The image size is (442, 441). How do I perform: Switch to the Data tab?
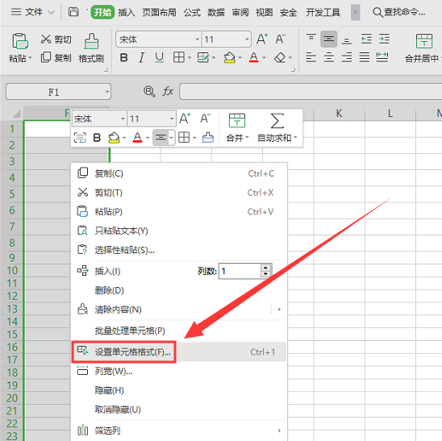point(216,12)
